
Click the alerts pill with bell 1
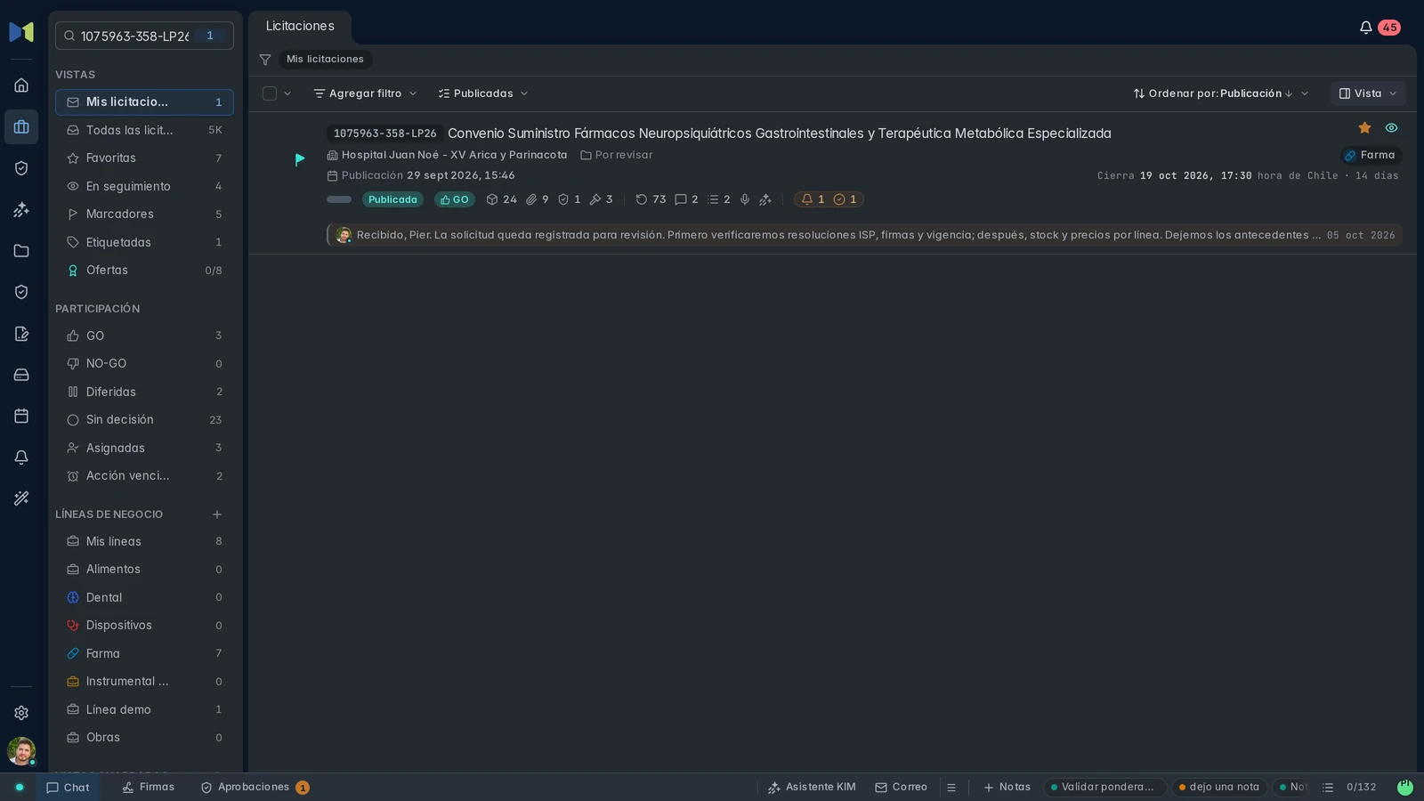pos(829,199)
